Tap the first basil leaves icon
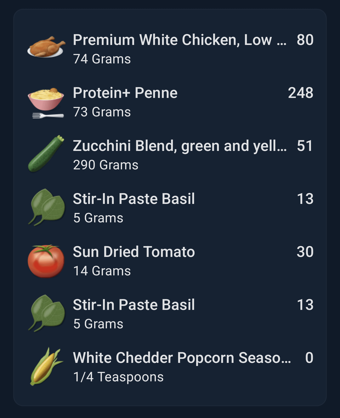Image resolution: width=340 pixels, height=418 pixels. [46, 207]
